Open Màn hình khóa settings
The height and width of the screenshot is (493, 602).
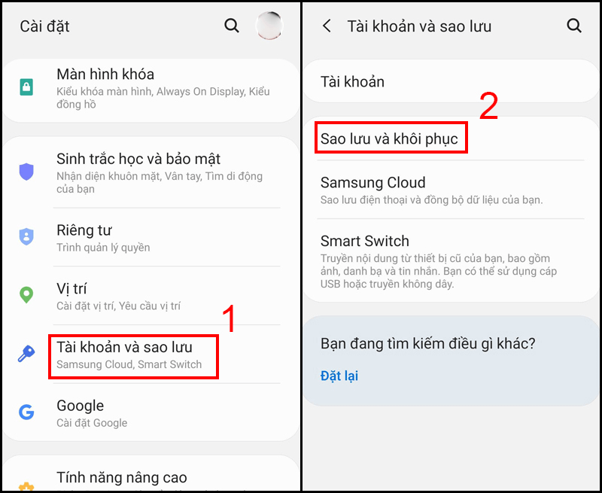point(152,90)
